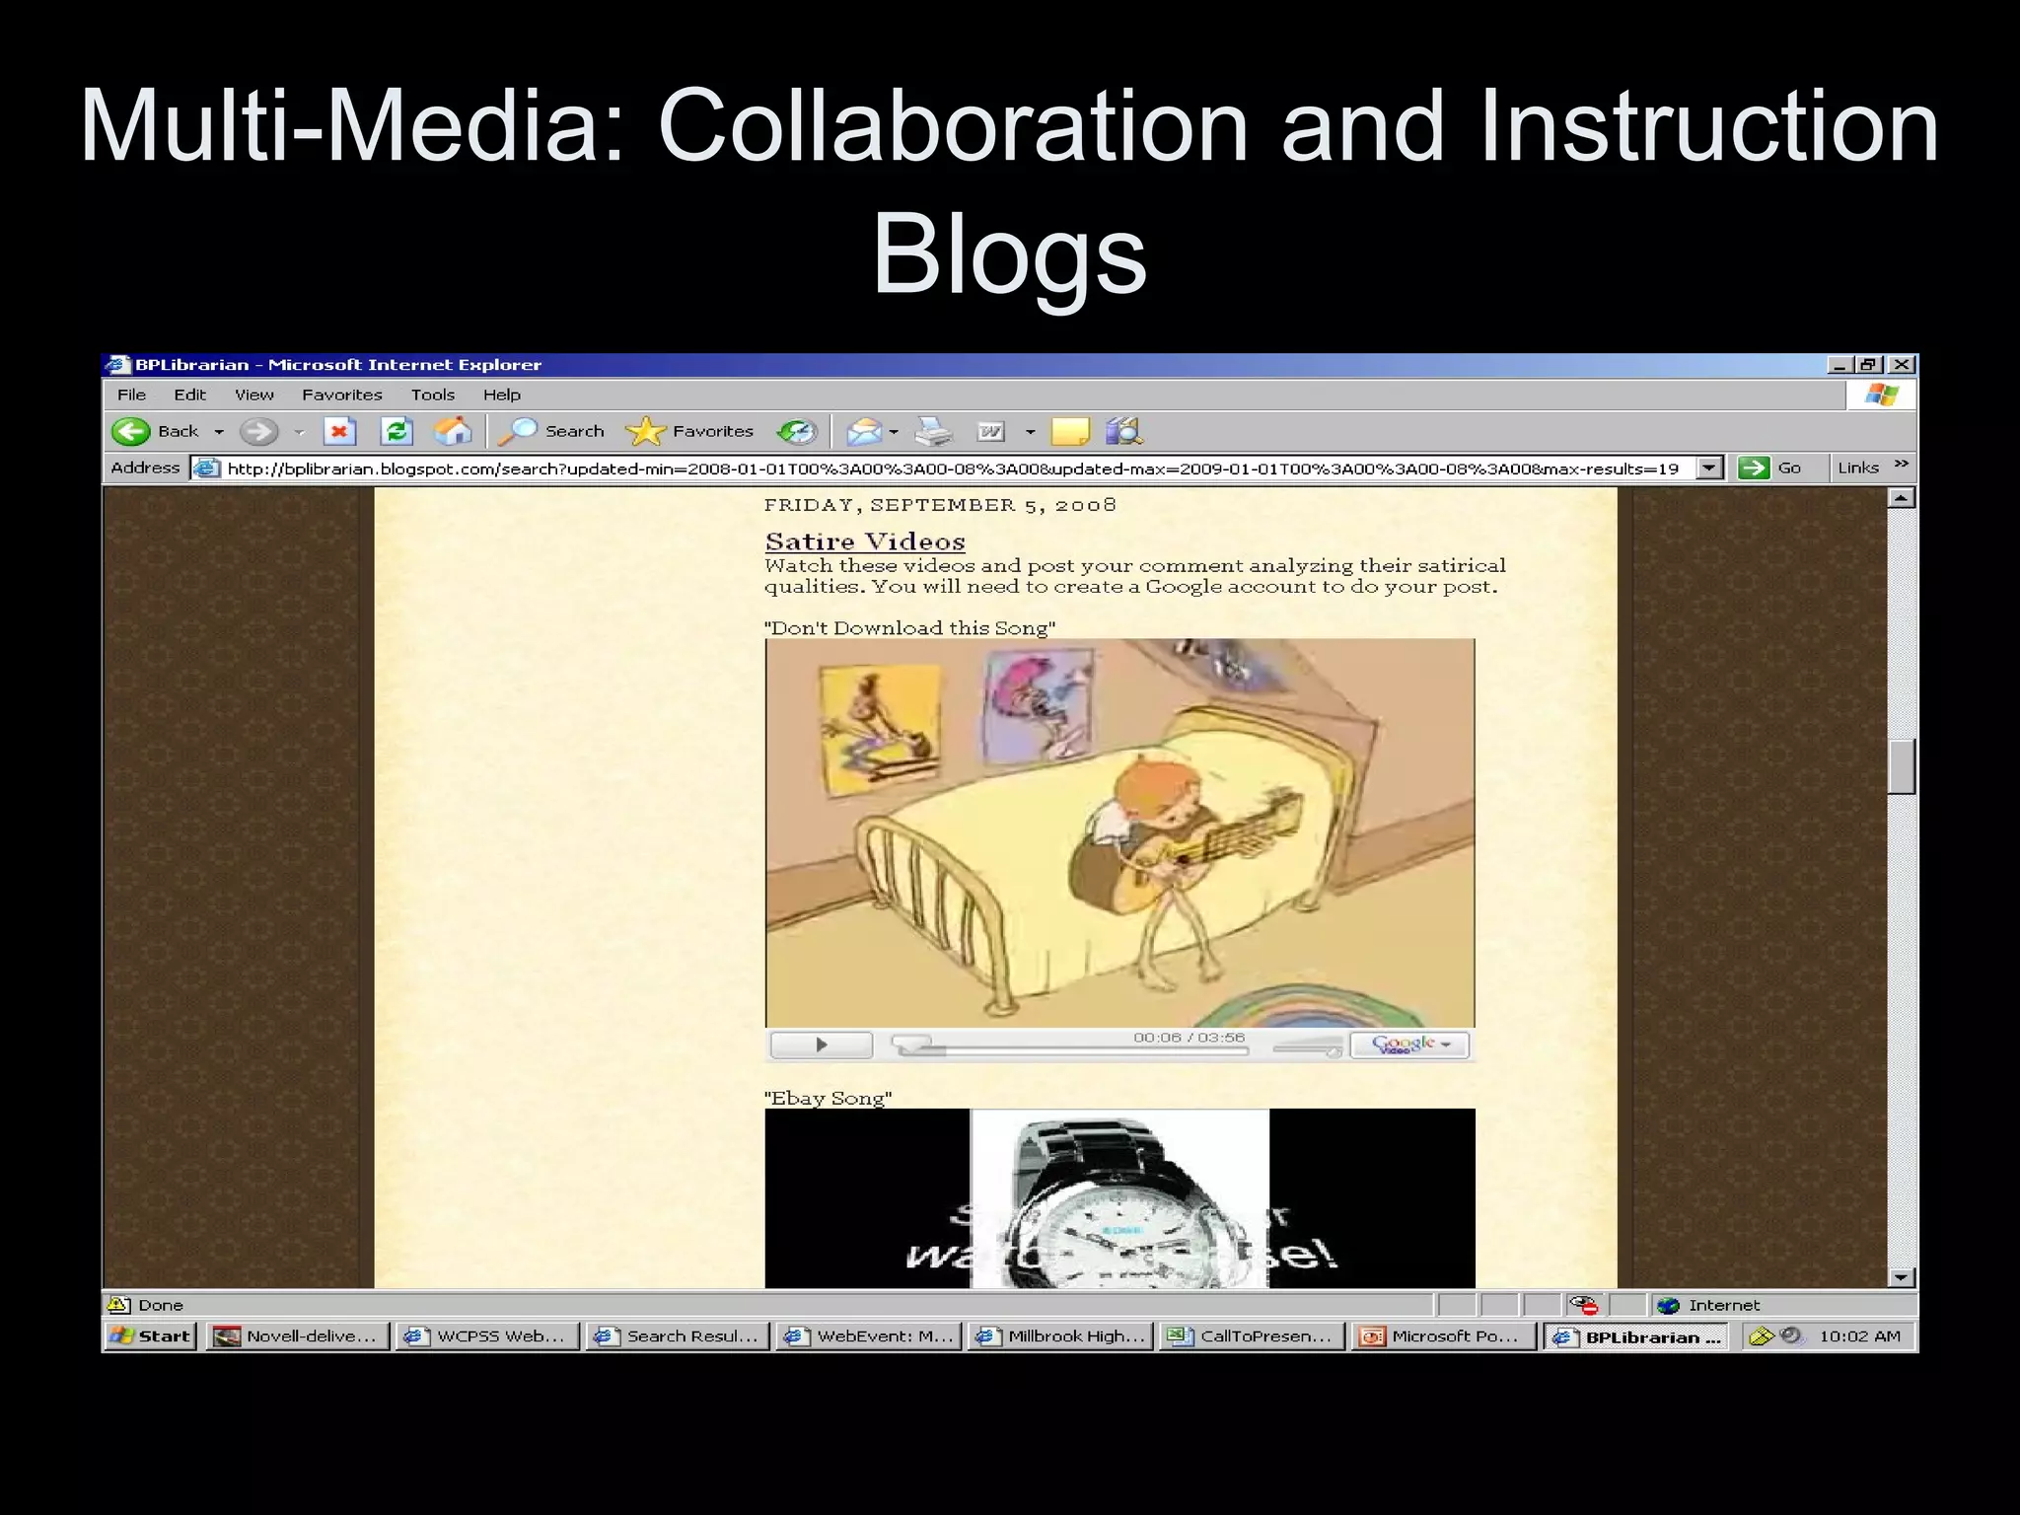Click the grey Forward arrow button

coord(258,431)
